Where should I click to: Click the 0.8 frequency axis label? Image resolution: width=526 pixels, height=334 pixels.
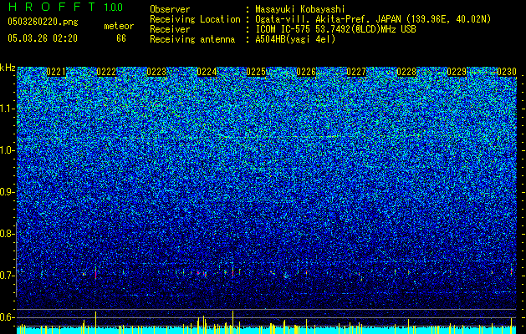point(7,234)
